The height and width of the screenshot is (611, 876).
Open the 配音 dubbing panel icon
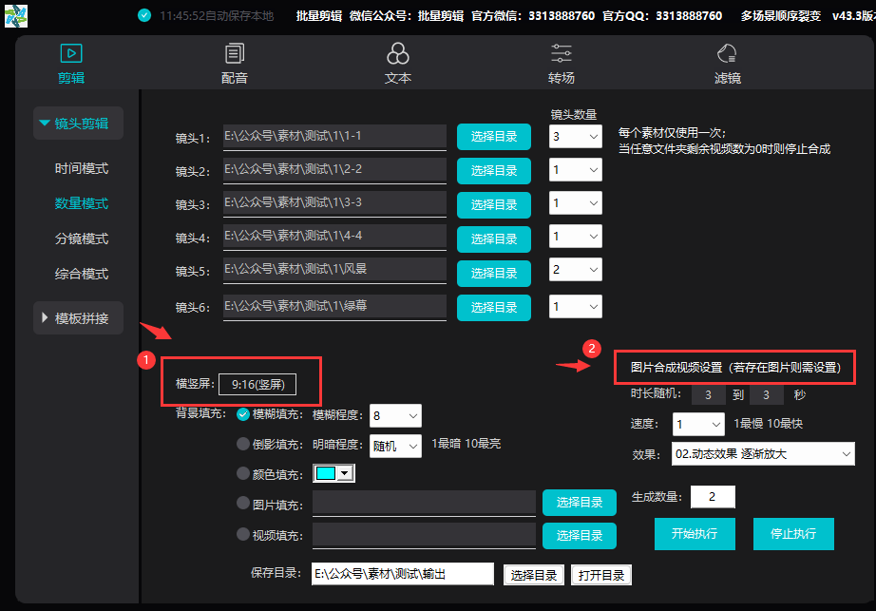(x=234, y=53)
